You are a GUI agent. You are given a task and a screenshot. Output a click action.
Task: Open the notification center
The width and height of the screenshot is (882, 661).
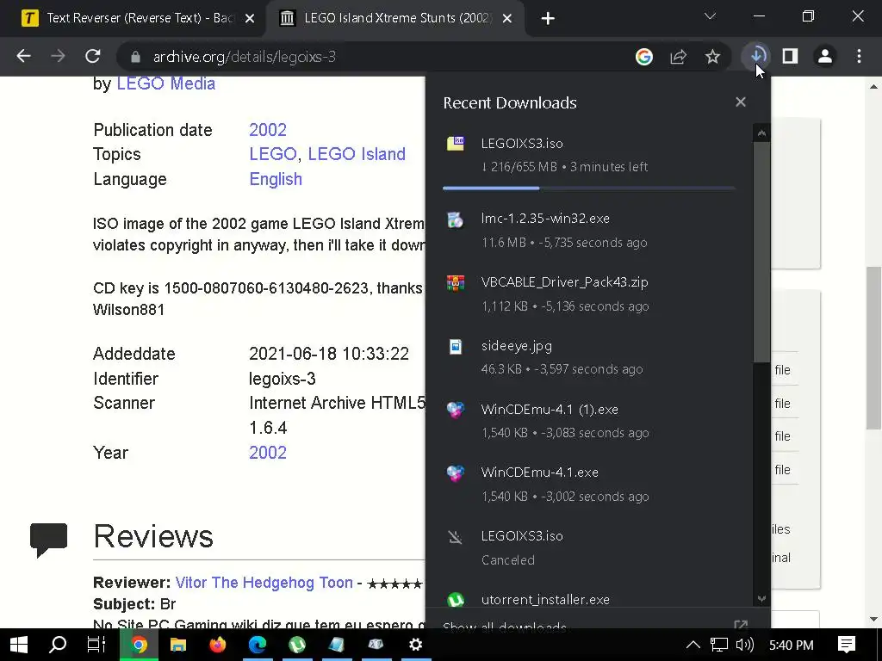coord(847,645)
